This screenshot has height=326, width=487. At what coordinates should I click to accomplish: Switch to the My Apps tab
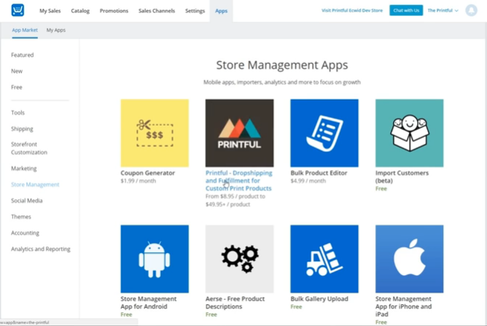(56, 30)
